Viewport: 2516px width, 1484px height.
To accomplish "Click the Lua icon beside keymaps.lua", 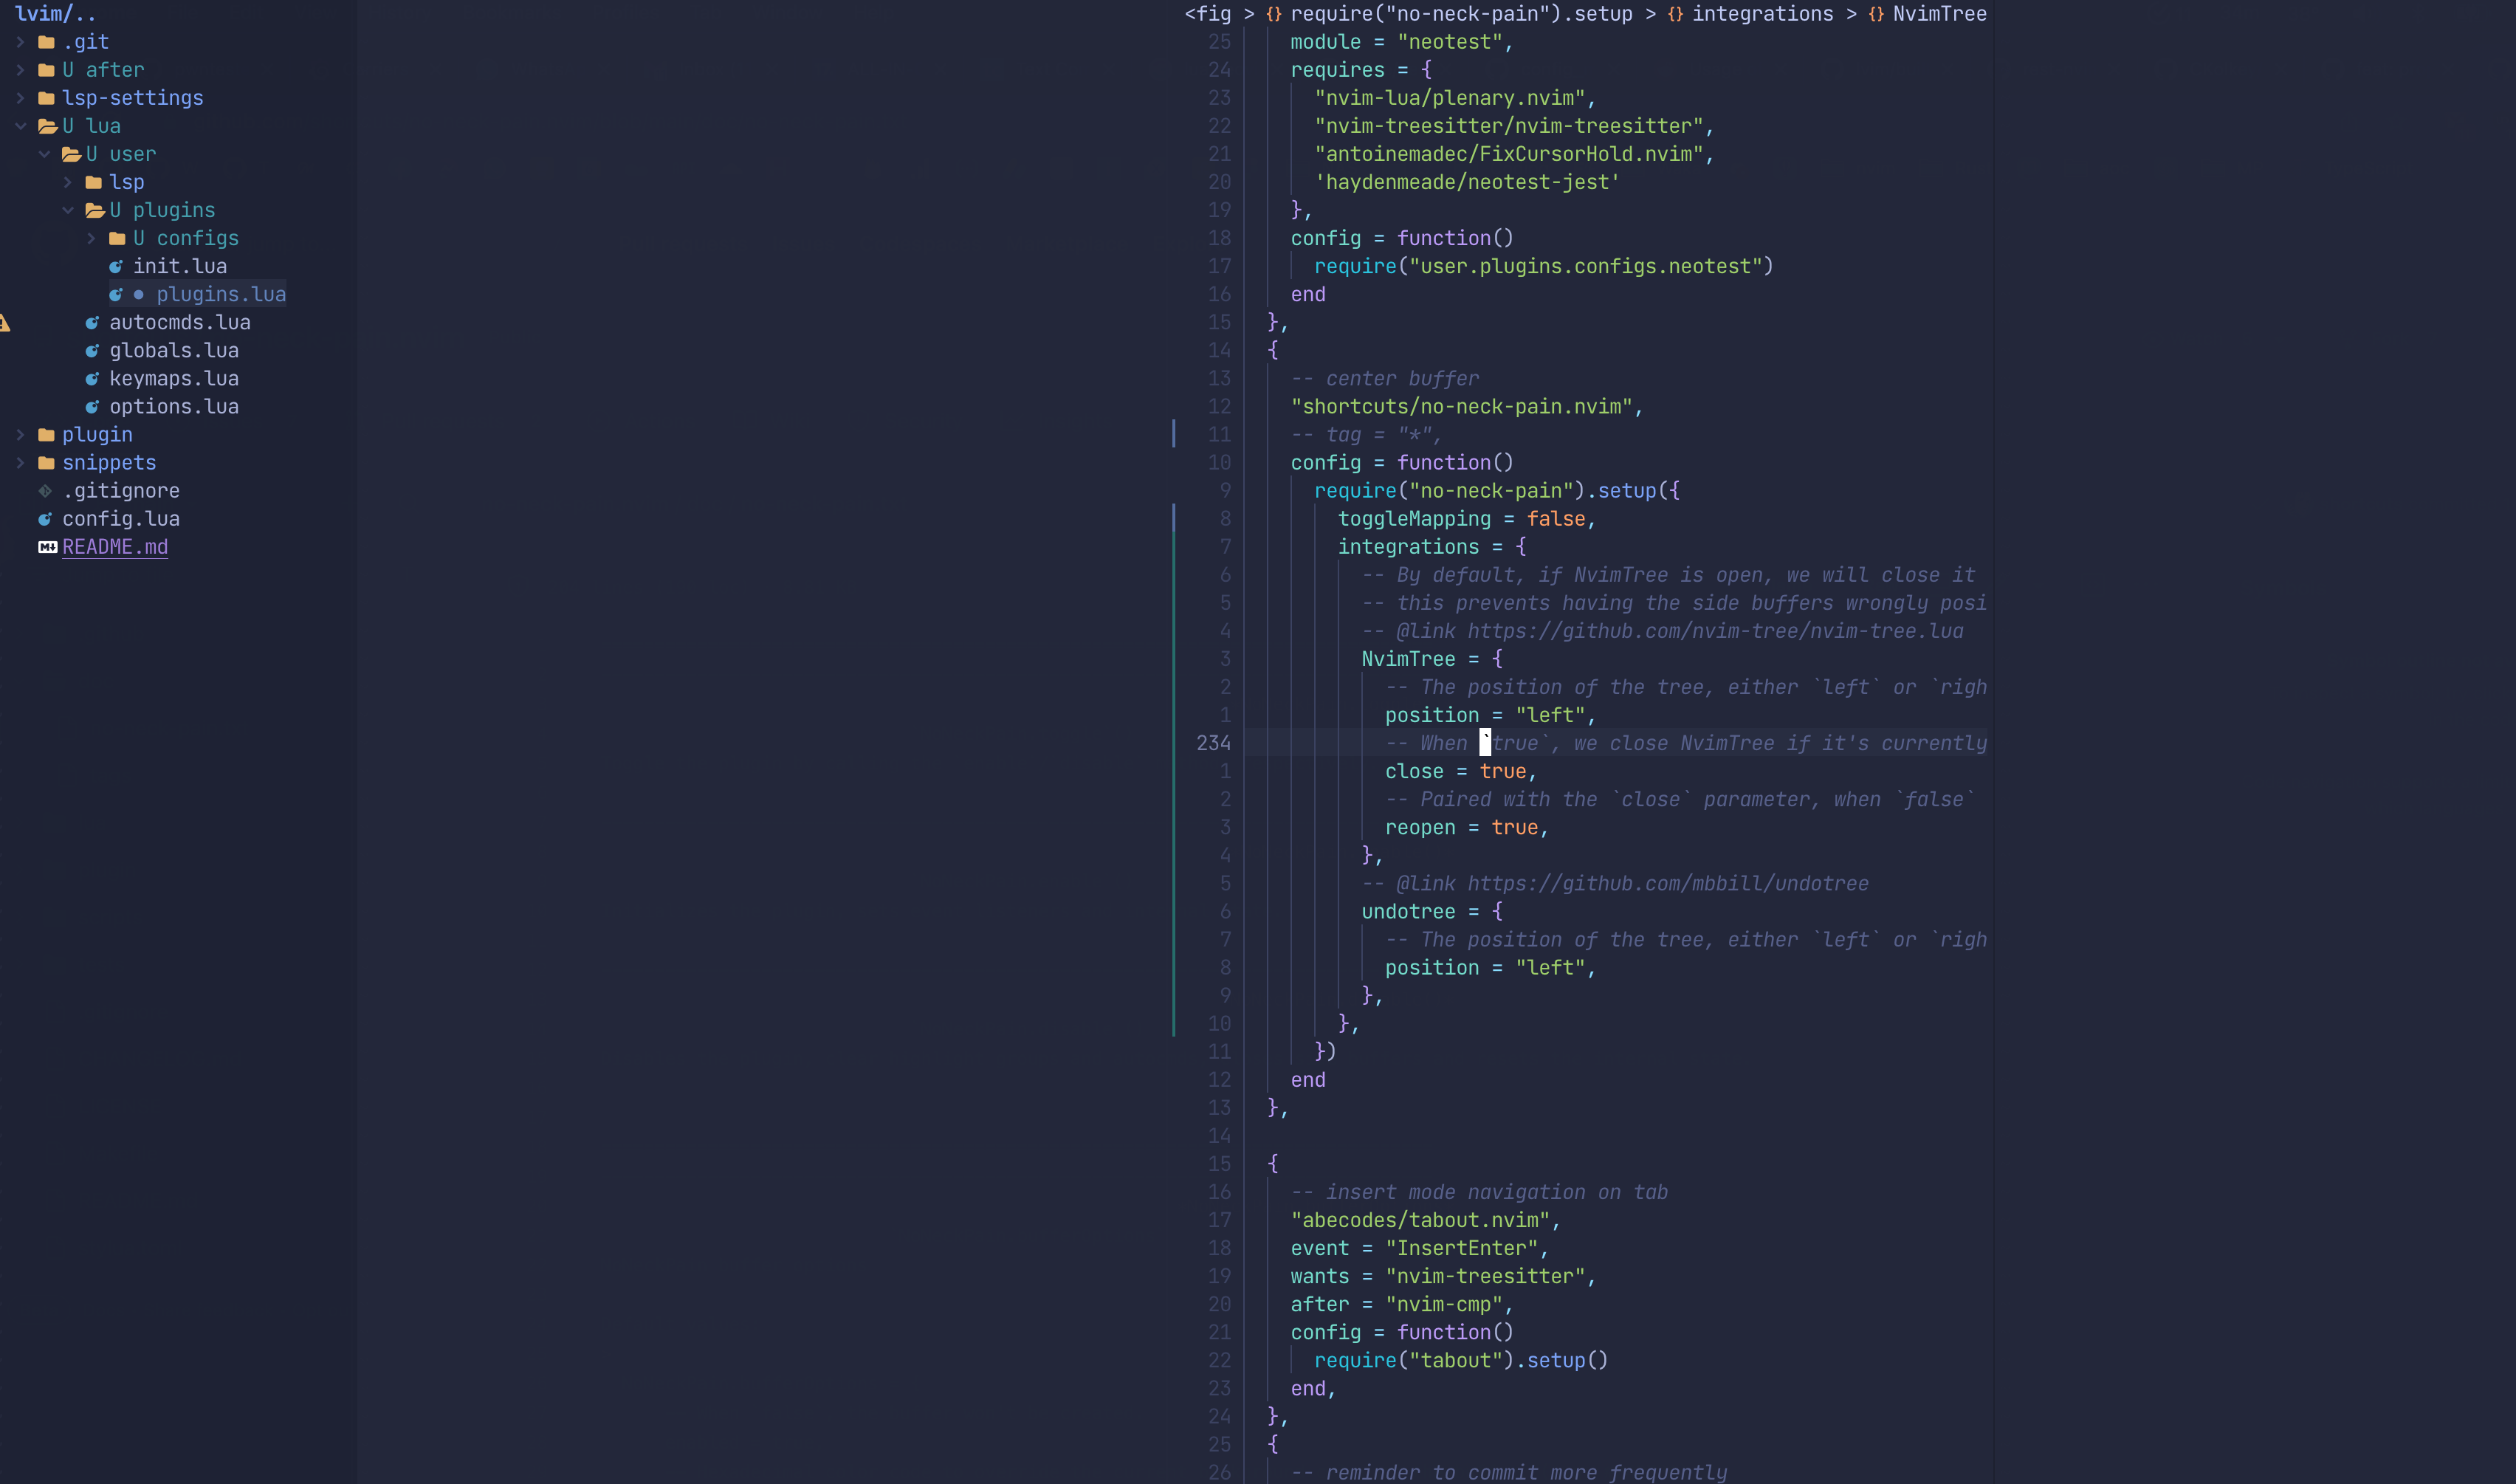I will pos(92,379).
